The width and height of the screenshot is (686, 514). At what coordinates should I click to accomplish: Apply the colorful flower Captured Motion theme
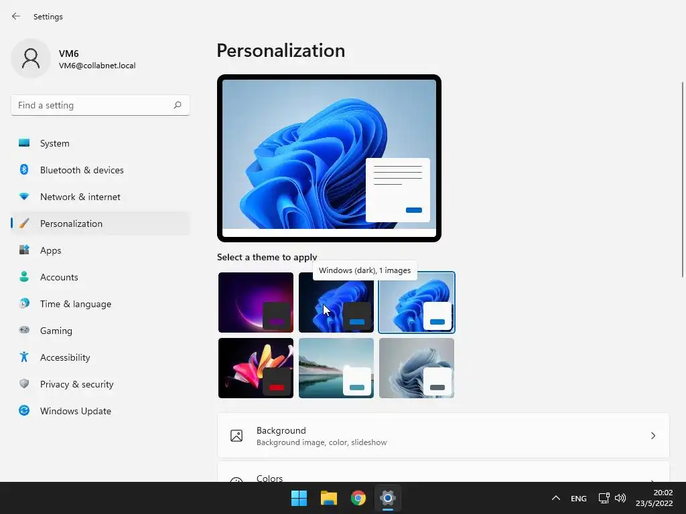256,368
